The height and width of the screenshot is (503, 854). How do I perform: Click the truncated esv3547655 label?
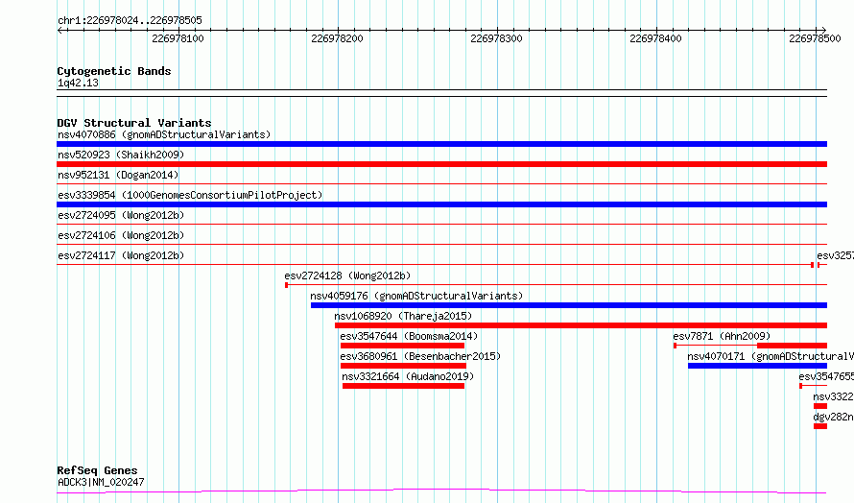coord(826,376)
